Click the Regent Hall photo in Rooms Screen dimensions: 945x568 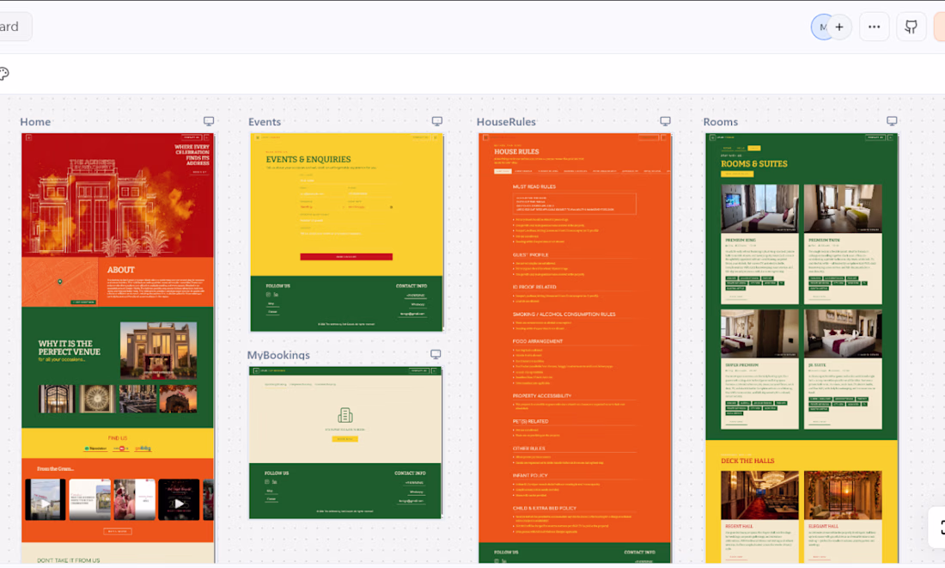tap(759, 496)
